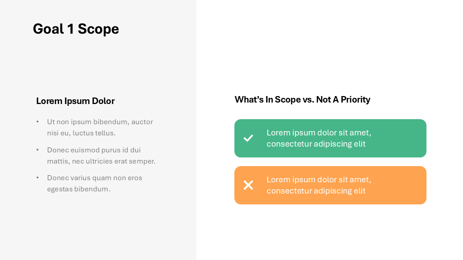Select the "What's In Scope vs. Not A Priority" heading

coord(302,100)
